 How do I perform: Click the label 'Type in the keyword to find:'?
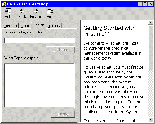coord(24,32)
